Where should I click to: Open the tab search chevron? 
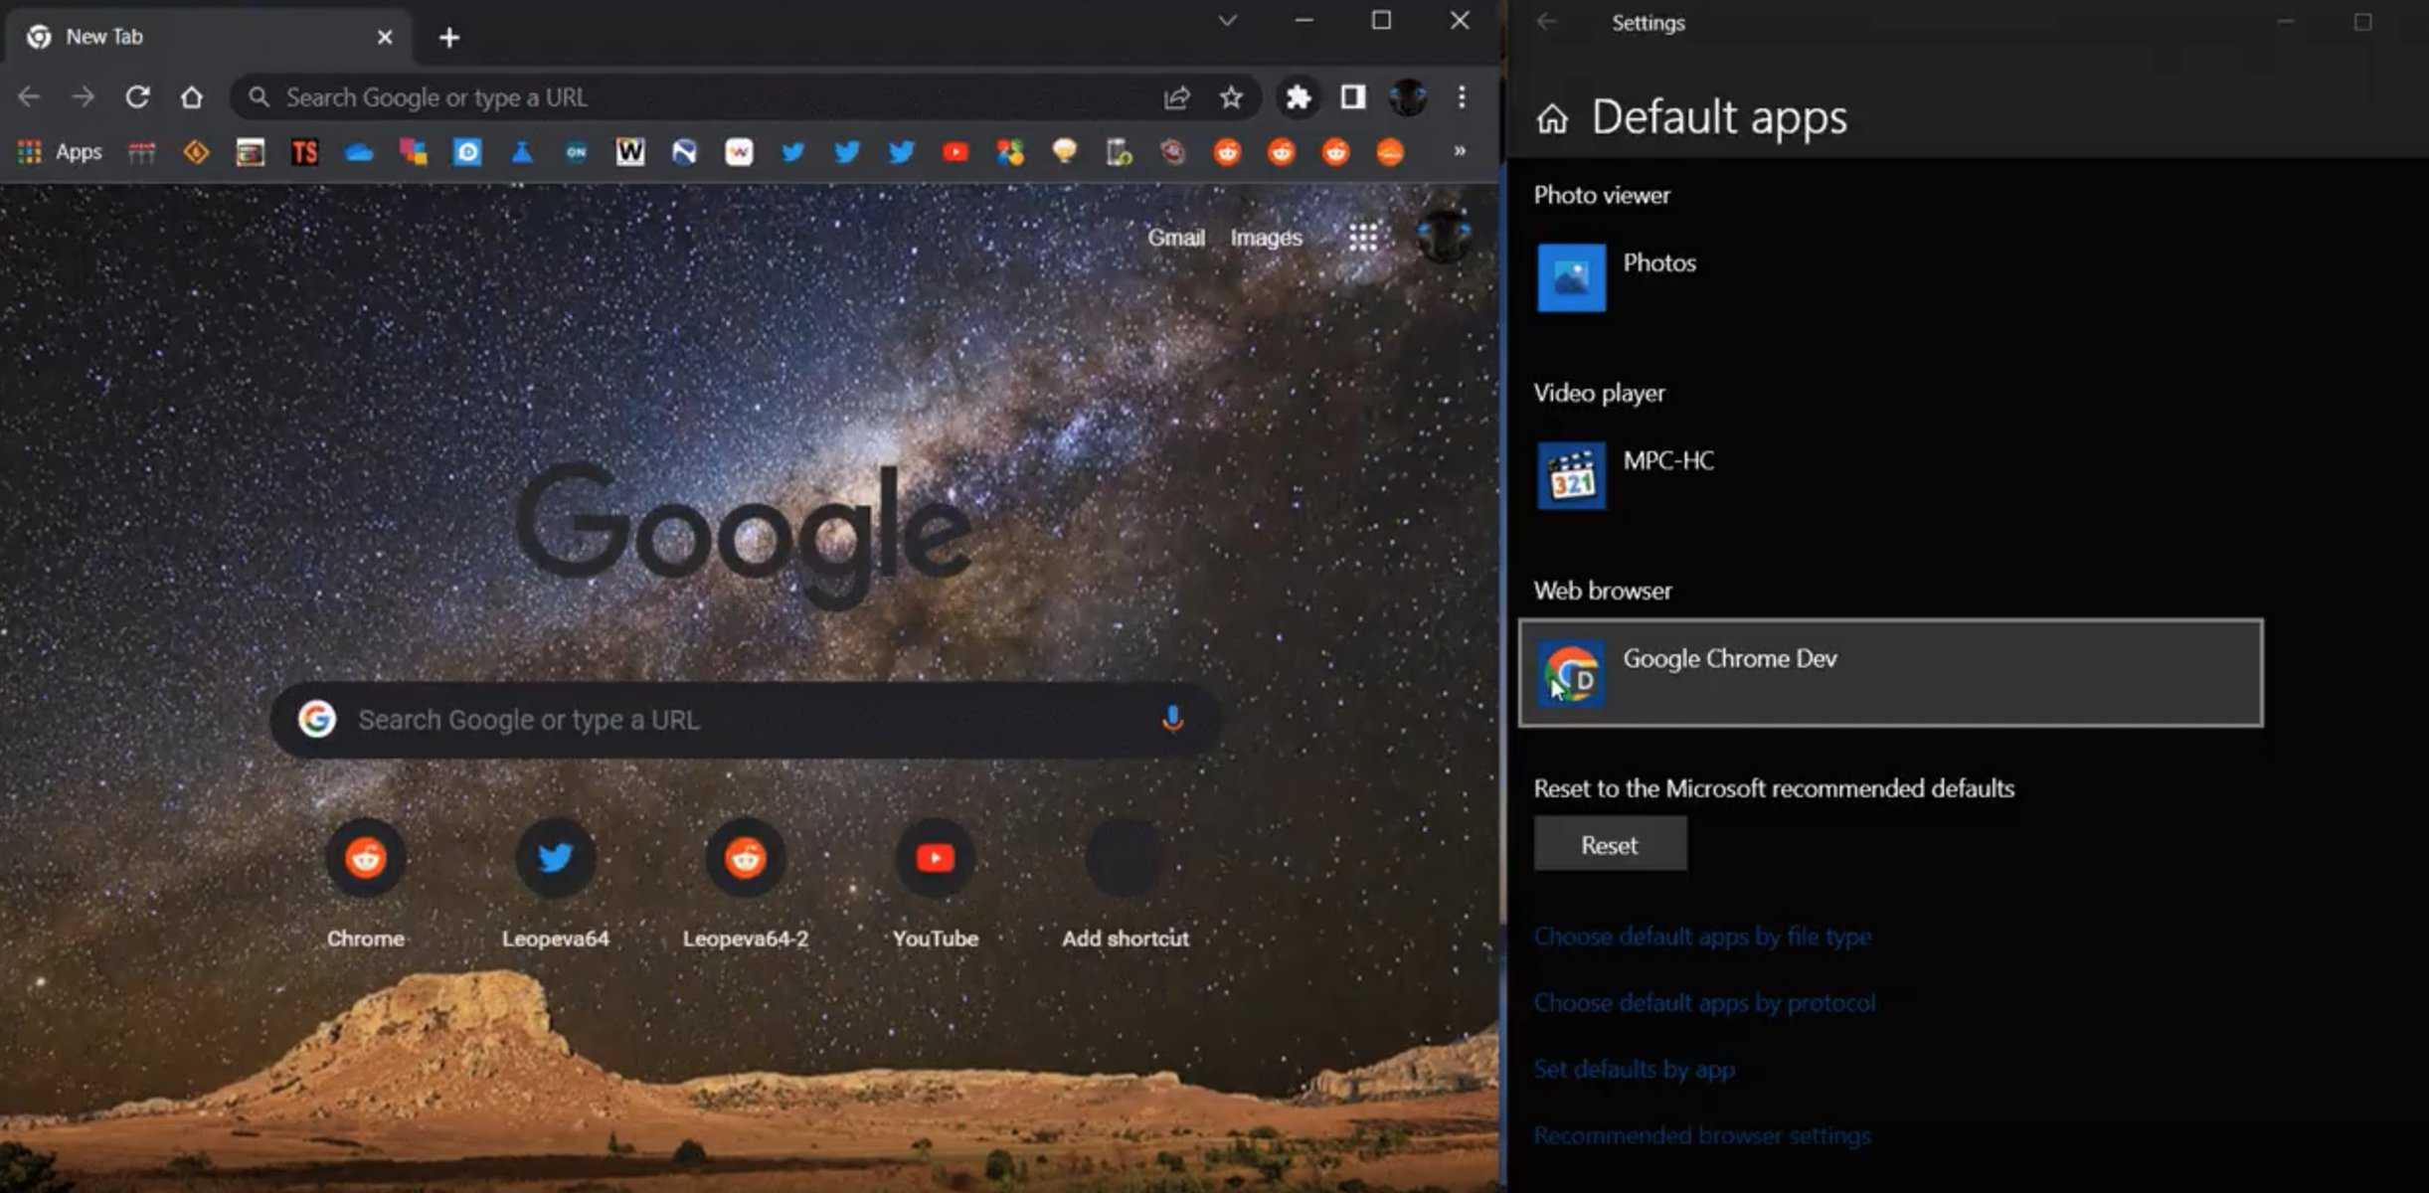(x=1227, y=20)
